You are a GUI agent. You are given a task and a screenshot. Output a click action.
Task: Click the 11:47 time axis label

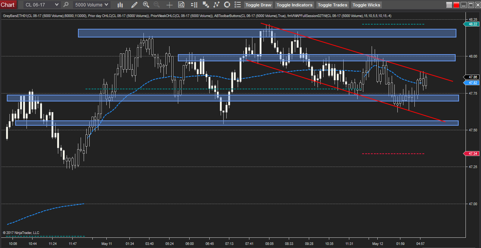click(x=73, y=243)
